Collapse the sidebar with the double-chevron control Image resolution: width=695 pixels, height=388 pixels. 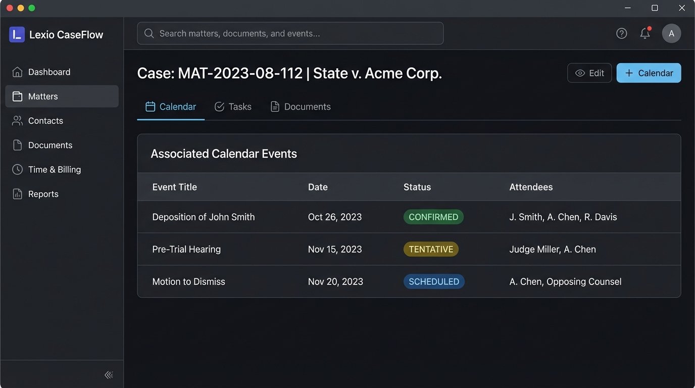[x=109, y=374]
